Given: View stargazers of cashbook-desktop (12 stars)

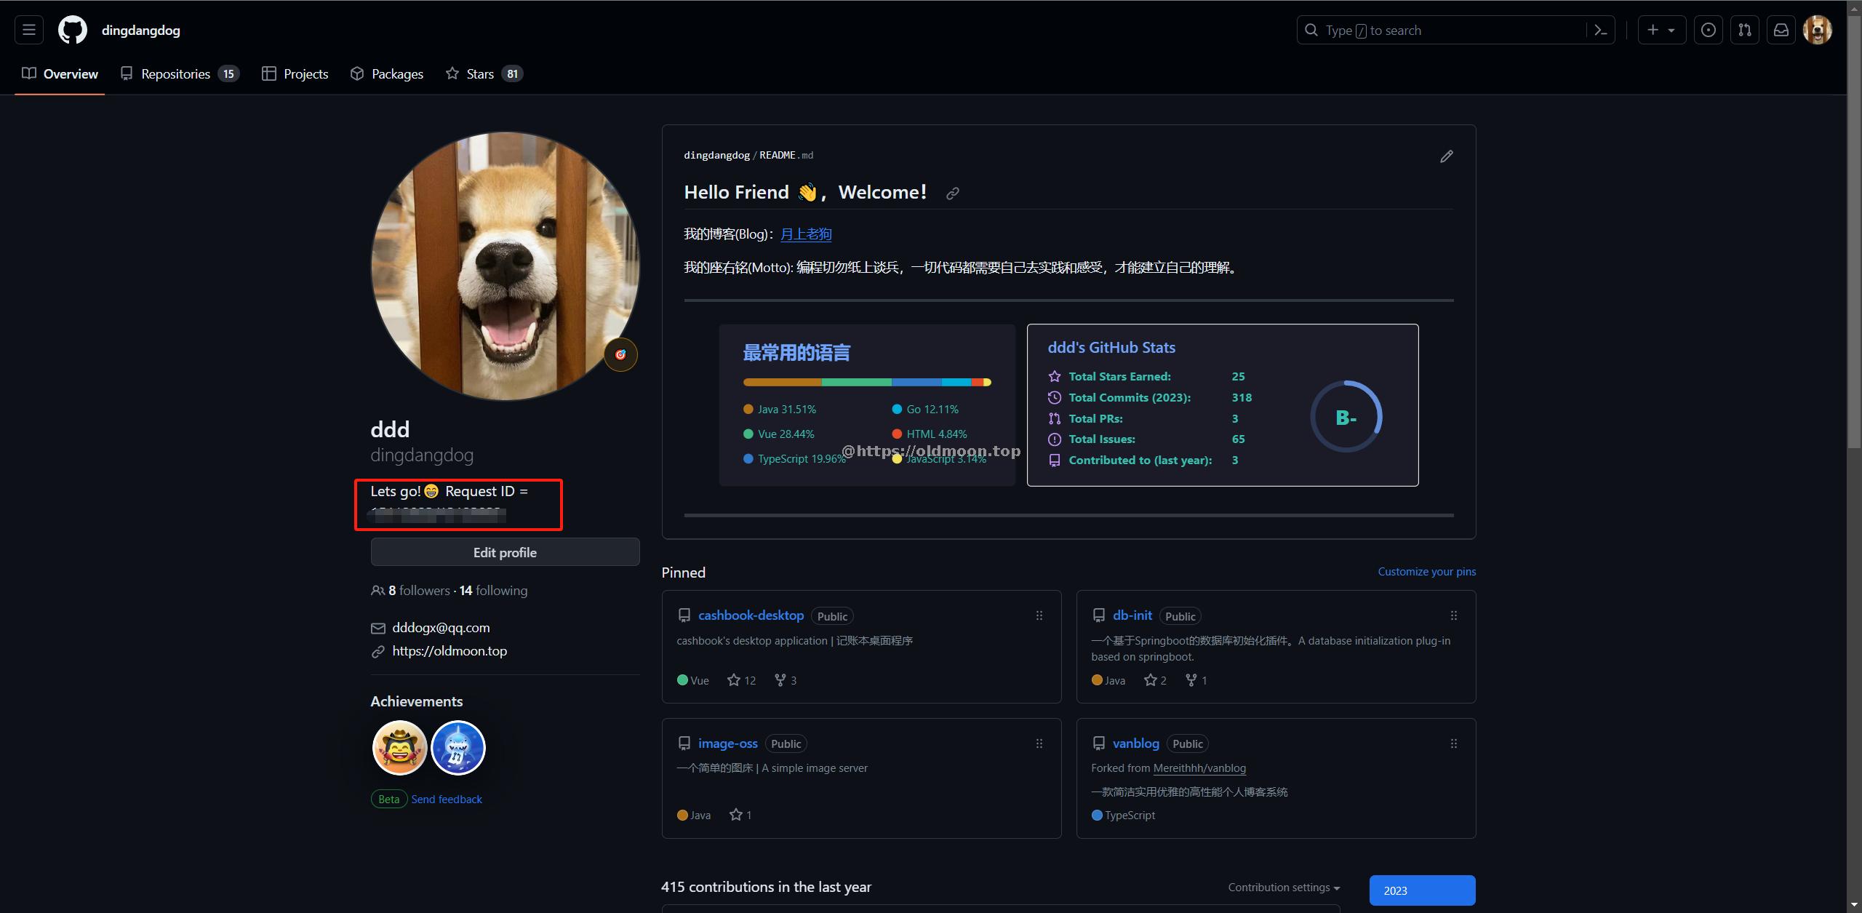Looking at the screenshot, I should click(742, 680).
